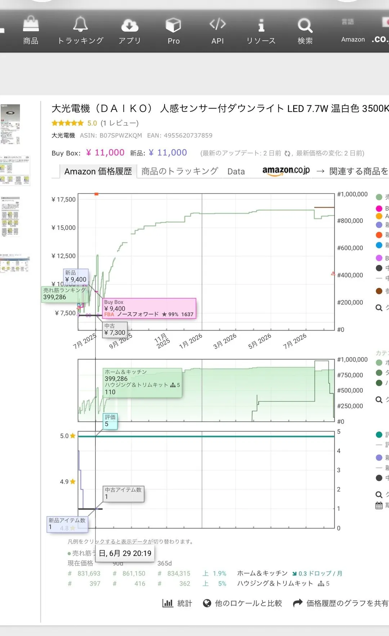Open 統計 with the bar chart icon
Viewport: 389px width, 636px height.
tap(177, 603)
